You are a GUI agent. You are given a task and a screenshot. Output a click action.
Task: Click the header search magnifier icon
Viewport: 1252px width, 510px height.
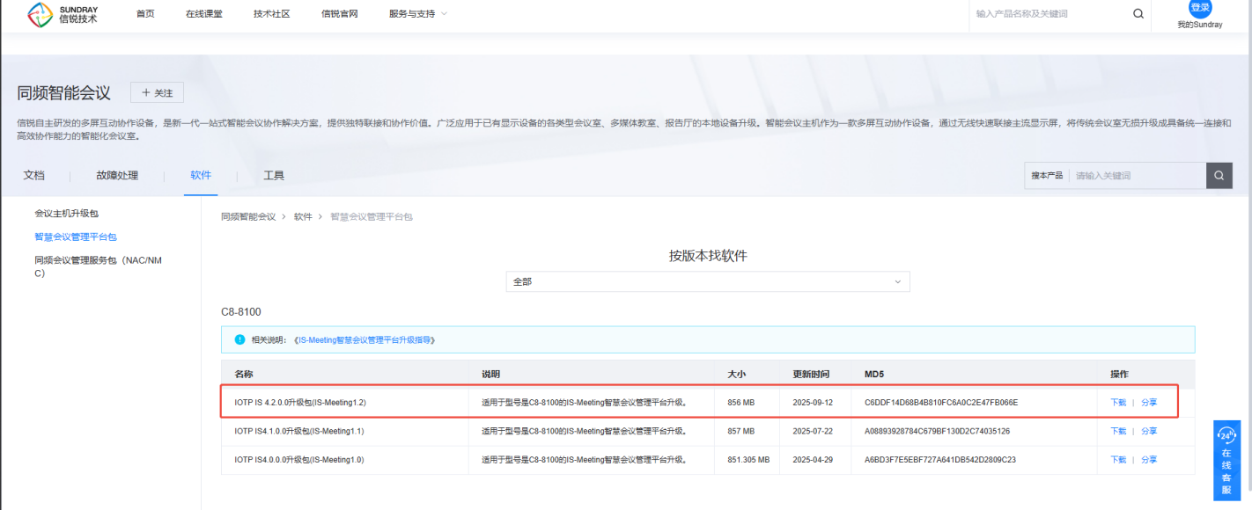coord(1138,14)
